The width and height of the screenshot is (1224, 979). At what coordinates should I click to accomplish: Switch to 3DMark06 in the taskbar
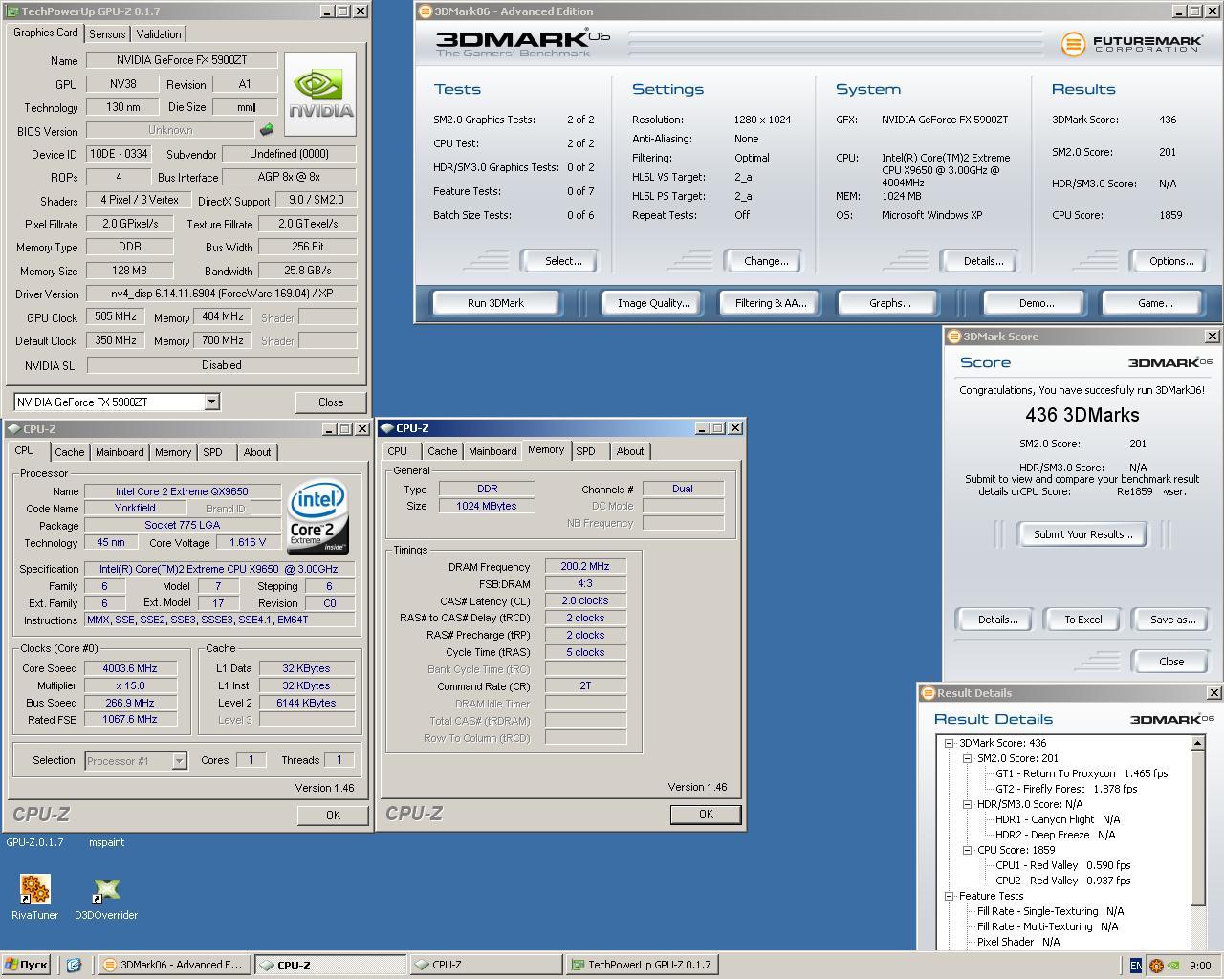tap(173, 965)
